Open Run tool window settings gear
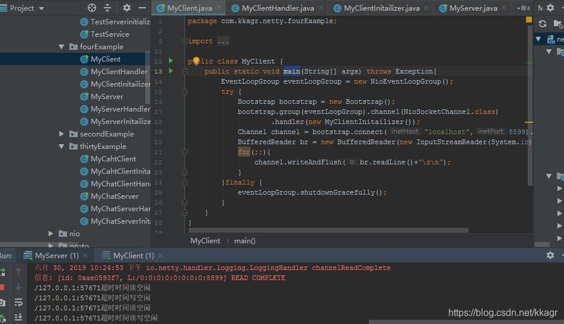The width and height of the screenshot is (564, 324). pyautogui.click(x=550, y=255)
